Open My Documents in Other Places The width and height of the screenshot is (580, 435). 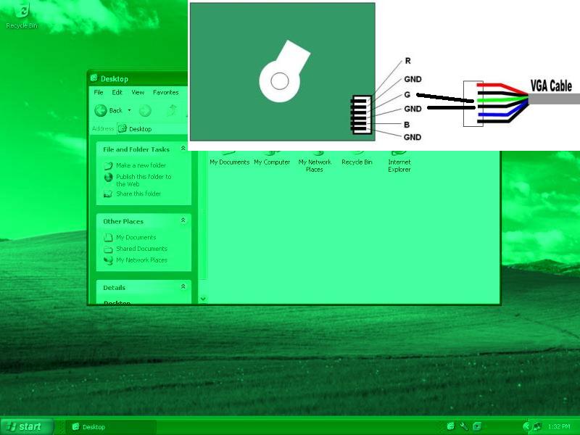(136, 238)
